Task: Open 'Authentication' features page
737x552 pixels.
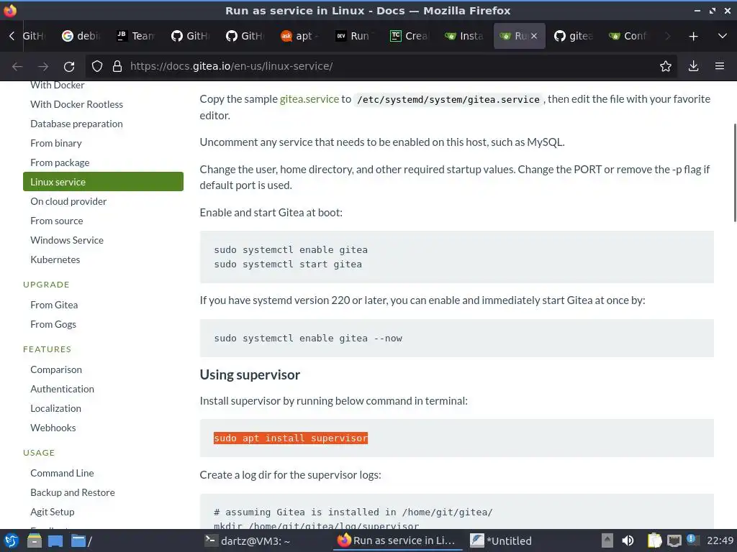Action: 62,389
